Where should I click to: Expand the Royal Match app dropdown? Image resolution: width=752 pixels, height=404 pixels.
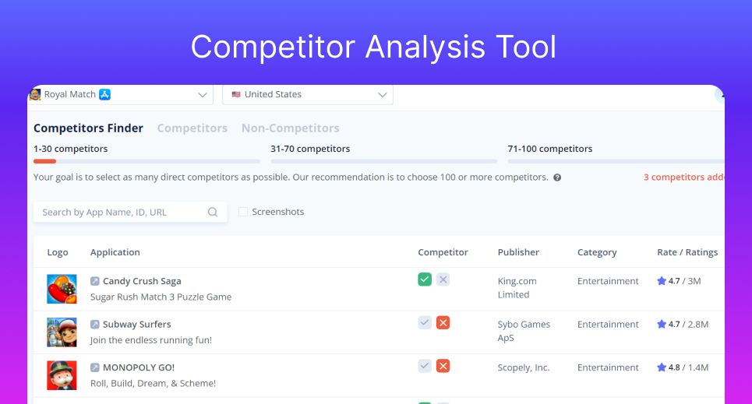(x=120, y=94)
